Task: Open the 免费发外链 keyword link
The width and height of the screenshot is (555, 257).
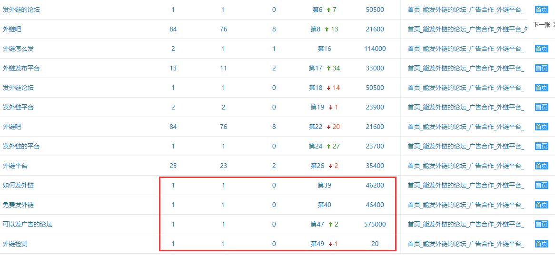Action: pyautogui.click(x=19, y=205)
